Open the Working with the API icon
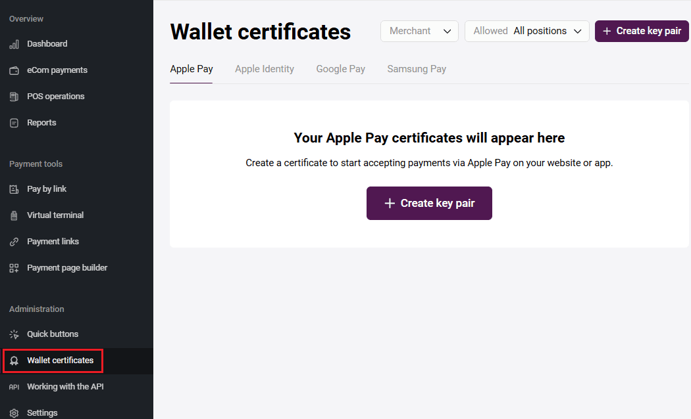 point(14,386)
